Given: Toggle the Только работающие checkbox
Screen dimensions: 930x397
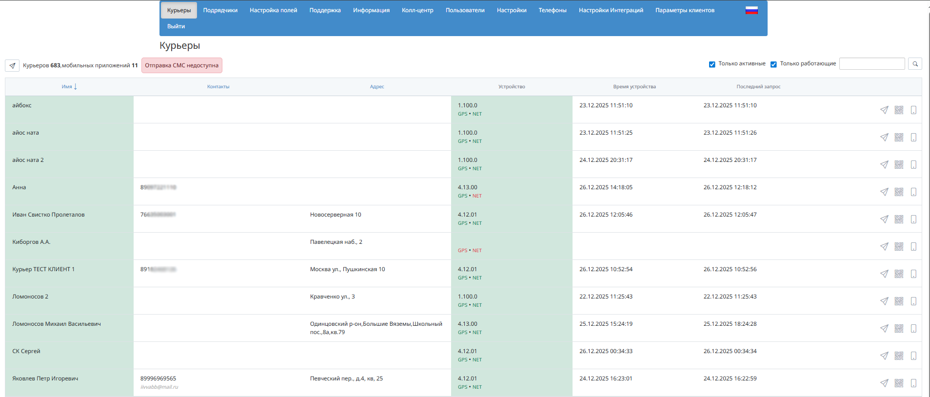Looking at the screenshot, I should tap(773, 64).
